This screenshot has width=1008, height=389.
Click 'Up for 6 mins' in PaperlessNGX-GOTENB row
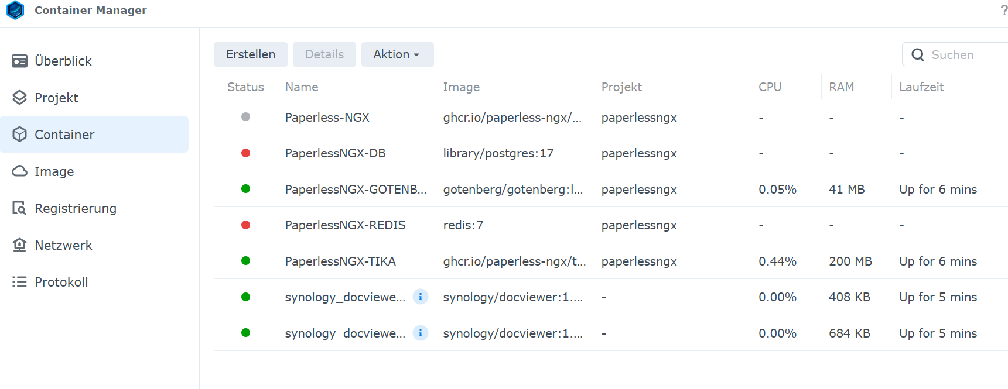point(938,190)
